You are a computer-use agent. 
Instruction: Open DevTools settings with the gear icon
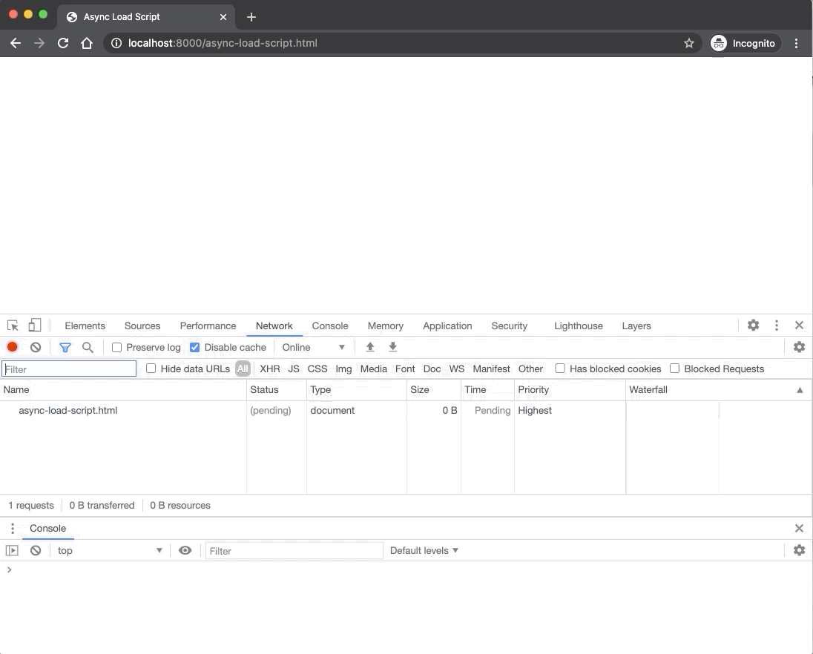click(753, 325)
